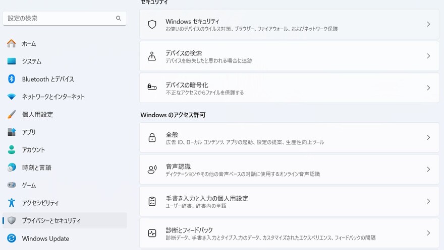Open 全般 access permissions
Screen dimensions: 444x250
(289, 138)
